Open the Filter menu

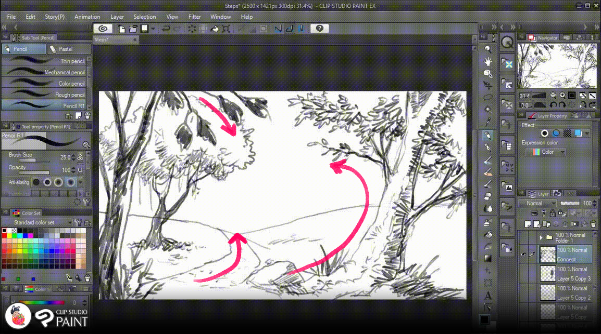coord(194,17)
